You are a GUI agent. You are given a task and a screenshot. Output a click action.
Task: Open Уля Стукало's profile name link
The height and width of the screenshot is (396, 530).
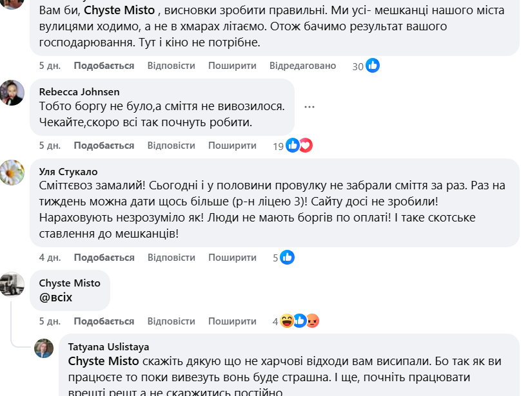68,171
